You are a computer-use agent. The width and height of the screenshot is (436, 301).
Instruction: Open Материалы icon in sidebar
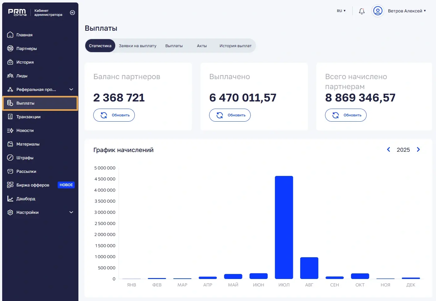(10, 144)
